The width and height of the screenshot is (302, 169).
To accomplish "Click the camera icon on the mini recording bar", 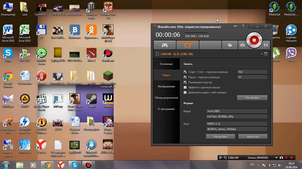I will point(281,158).
